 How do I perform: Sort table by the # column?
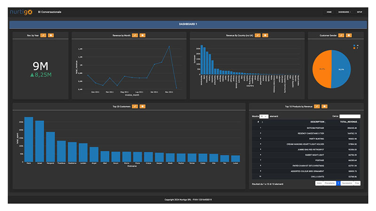pyautogui.click(x=260, y=122)
